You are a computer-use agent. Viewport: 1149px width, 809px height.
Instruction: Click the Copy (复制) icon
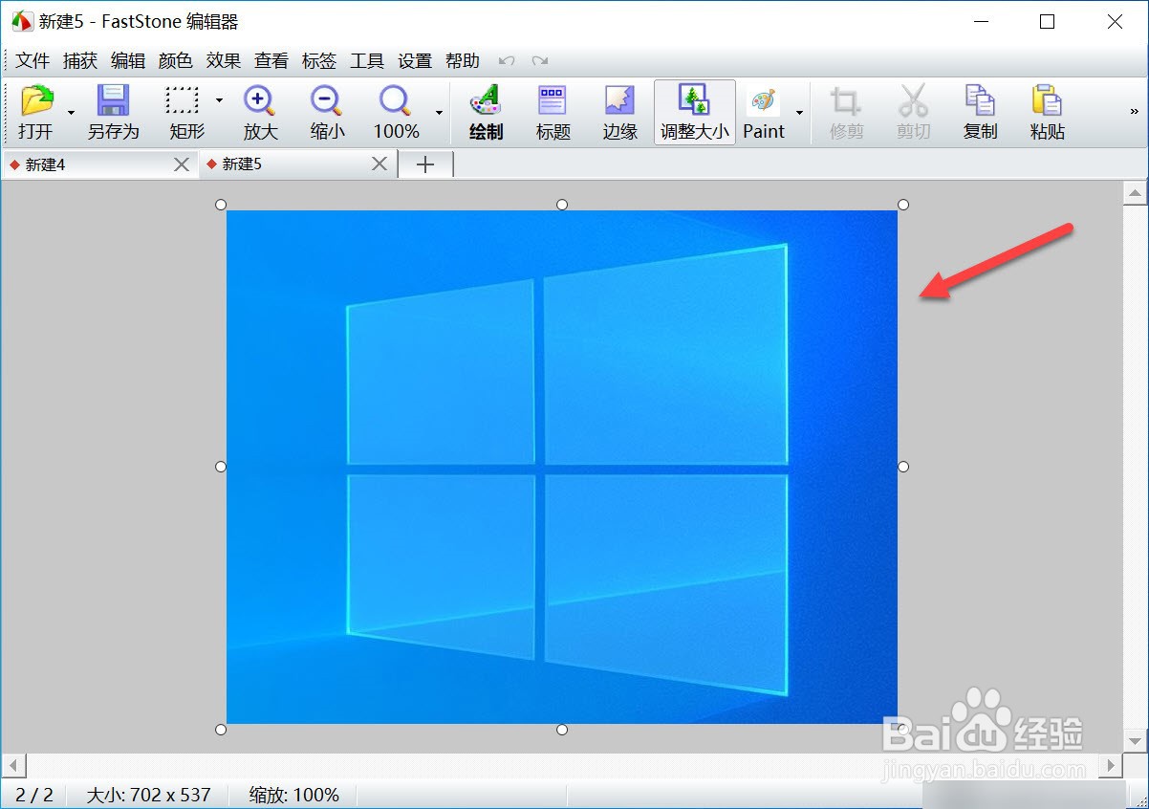(980, 101)
